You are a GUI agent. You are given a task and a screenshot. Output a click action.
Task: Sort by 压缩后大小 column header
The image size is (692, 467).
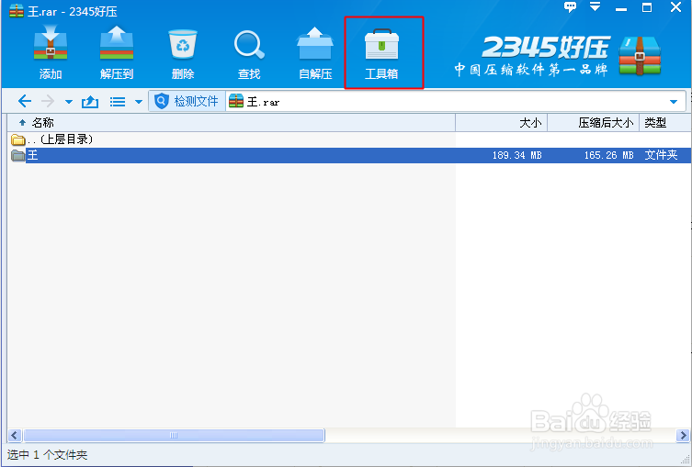click(594, 123)
